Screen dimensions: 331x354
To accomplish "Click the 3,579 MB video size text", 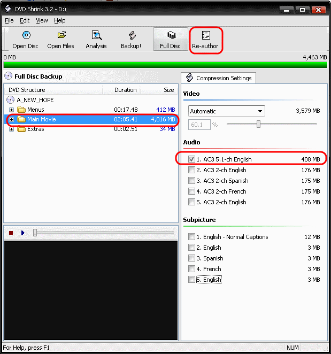I will point(308,111).
